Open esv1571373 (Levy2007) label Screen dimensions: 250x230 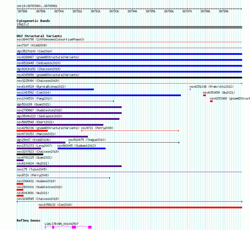[35, 146]
